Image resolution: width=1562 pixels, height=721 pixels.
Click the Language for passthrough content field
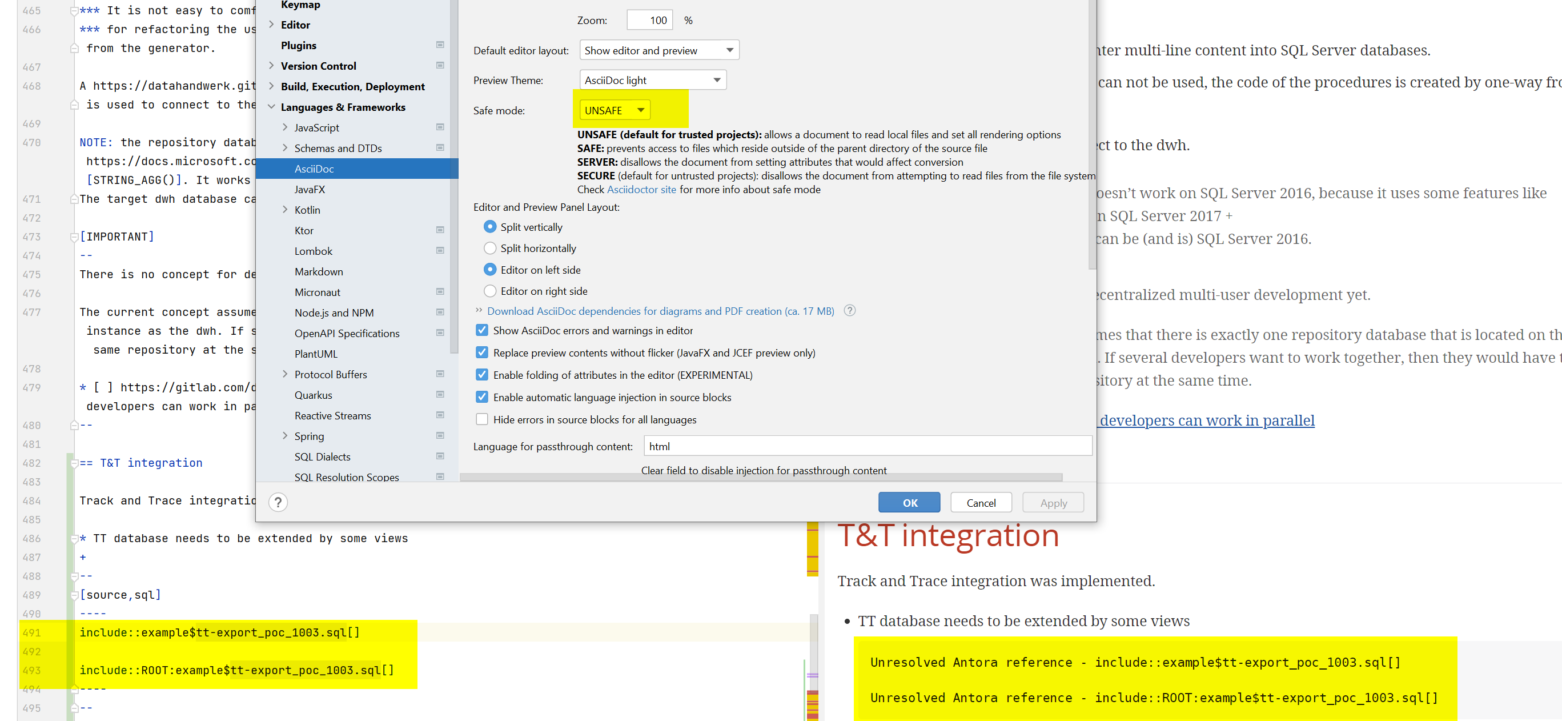pyautogui.click(x=866, y=446)
